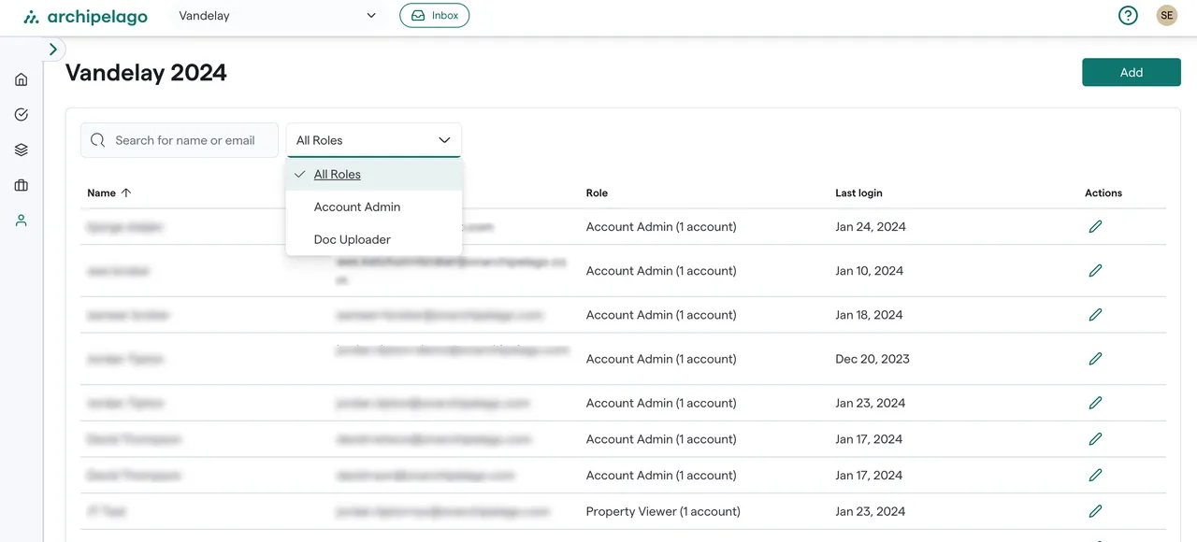Viewport: 1197px width, 542px height.
Task: Select Account Admin from the roles list
Action: [357, 207]
